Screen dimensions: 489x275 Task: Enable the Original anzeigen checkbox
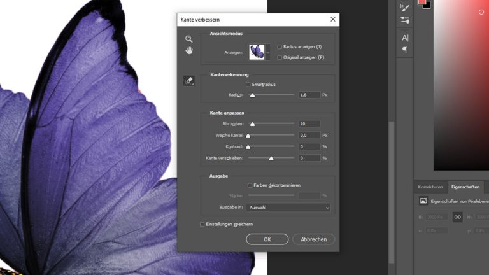tap(280, 57)
